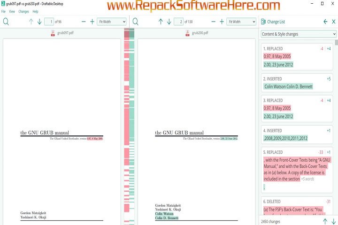Close the Change List panel
Viewport: 338px width, 225px height.
[x=334, y=22]
